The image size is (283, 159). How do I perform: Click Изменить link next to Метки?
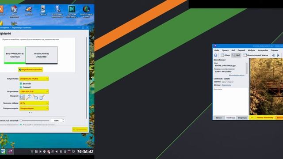pos(226,85)
